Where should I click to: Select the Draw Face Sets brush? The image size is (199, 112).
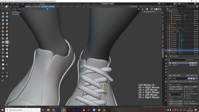3,60
